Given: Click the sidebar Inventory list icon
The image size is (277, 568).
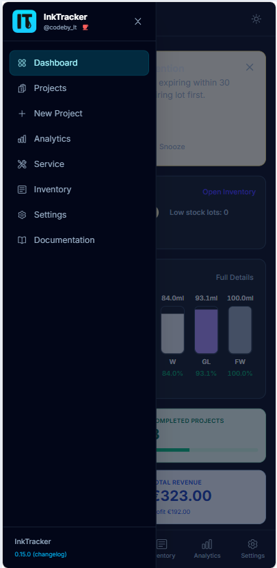Looking at the screenshot, I should pos(22,190).
